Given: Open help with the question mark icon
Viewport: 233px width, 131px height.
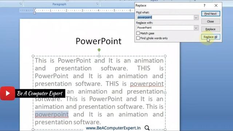Looking at the screenshot, I should (x=205, y=5).
